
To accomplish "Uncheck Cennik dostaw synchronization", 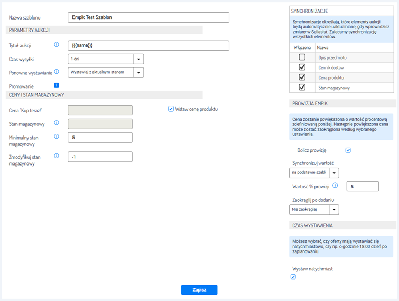I will click(x=302, y=67).
